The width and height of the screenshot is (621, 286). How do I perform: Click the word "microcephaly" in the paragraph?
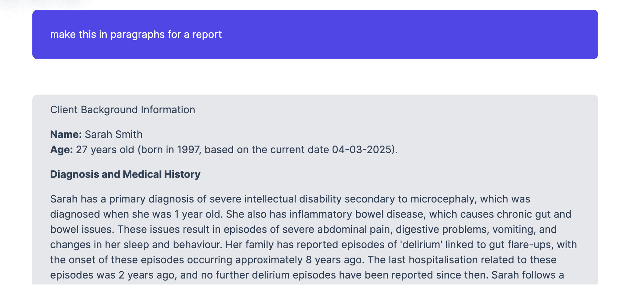pos(443,199)
